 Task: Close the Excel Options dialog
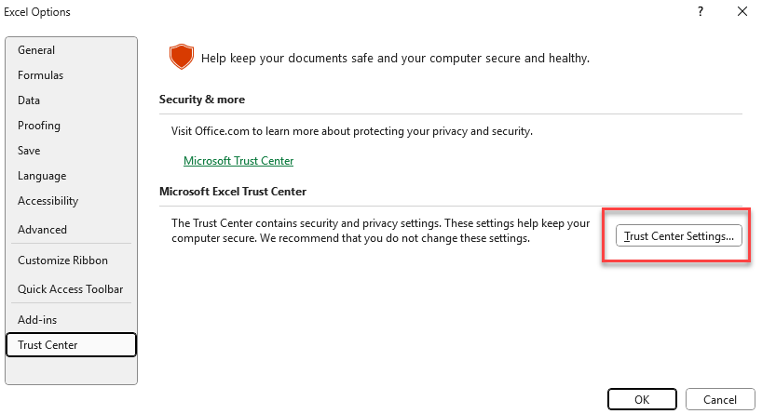[x=742, y=11]
